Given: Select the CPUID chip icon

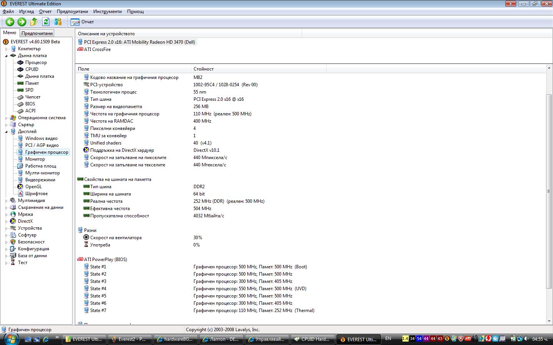Looking at the screenshot, I should (x=20, y=69).
